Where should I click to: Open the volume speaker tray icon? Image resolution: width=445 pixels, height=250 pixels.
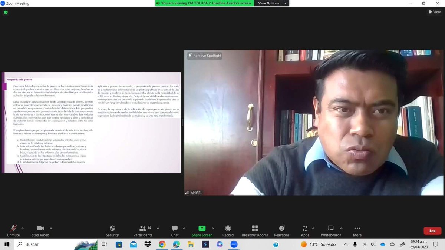pos(373,244)
